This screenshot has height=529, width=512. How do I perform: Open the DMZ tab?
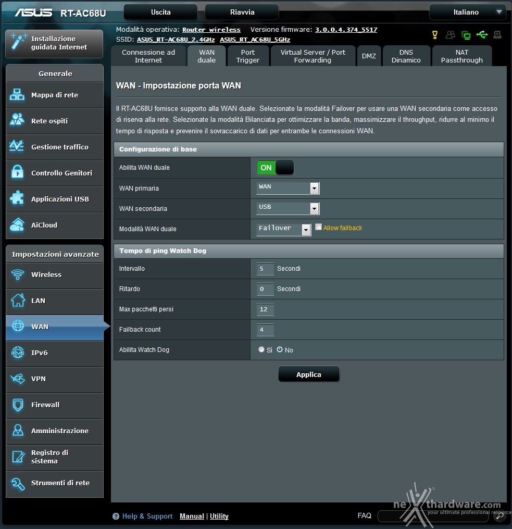(369, 56)
